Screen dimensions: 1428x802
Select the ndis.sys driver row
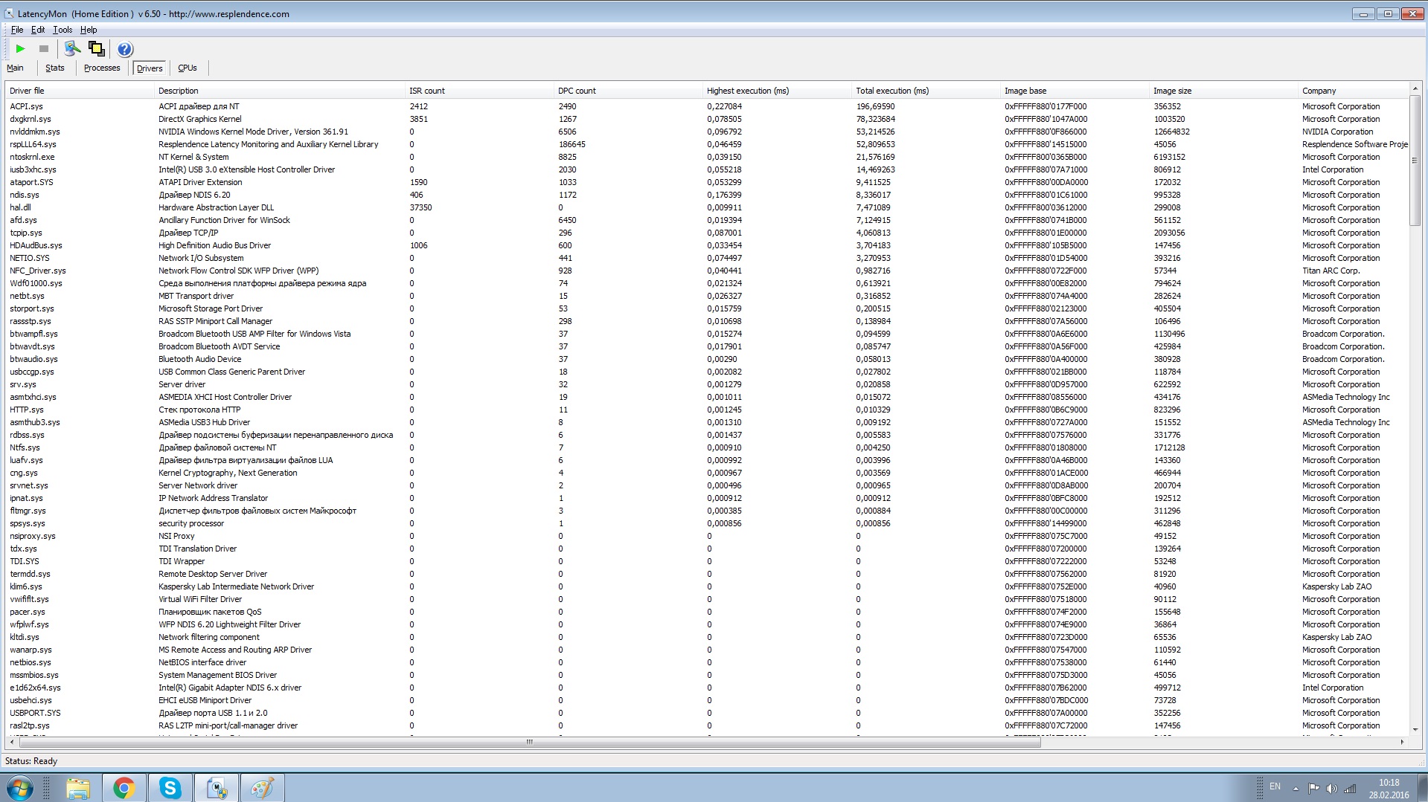click(x=707, y=195)
